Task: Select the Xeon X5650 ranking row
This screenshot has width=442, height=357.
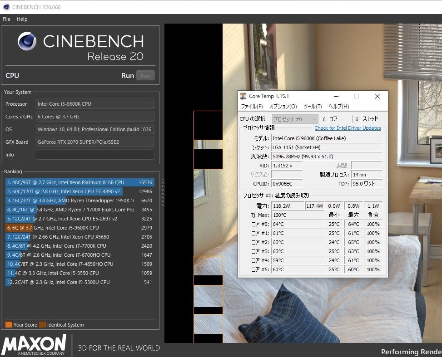Action: [x=80, y=237]
